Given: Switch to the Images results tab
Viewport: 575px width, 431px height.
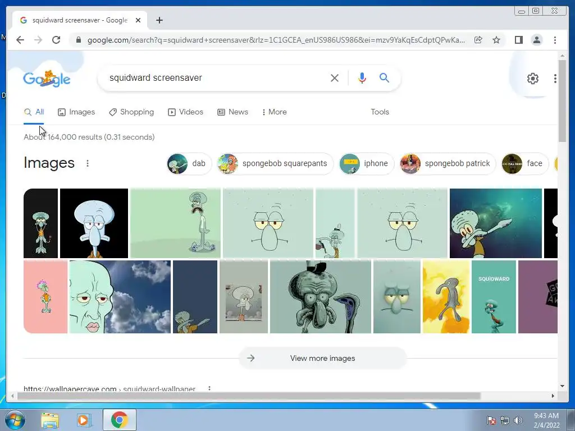Looking at the screenshot, I should tap(76, 112).
